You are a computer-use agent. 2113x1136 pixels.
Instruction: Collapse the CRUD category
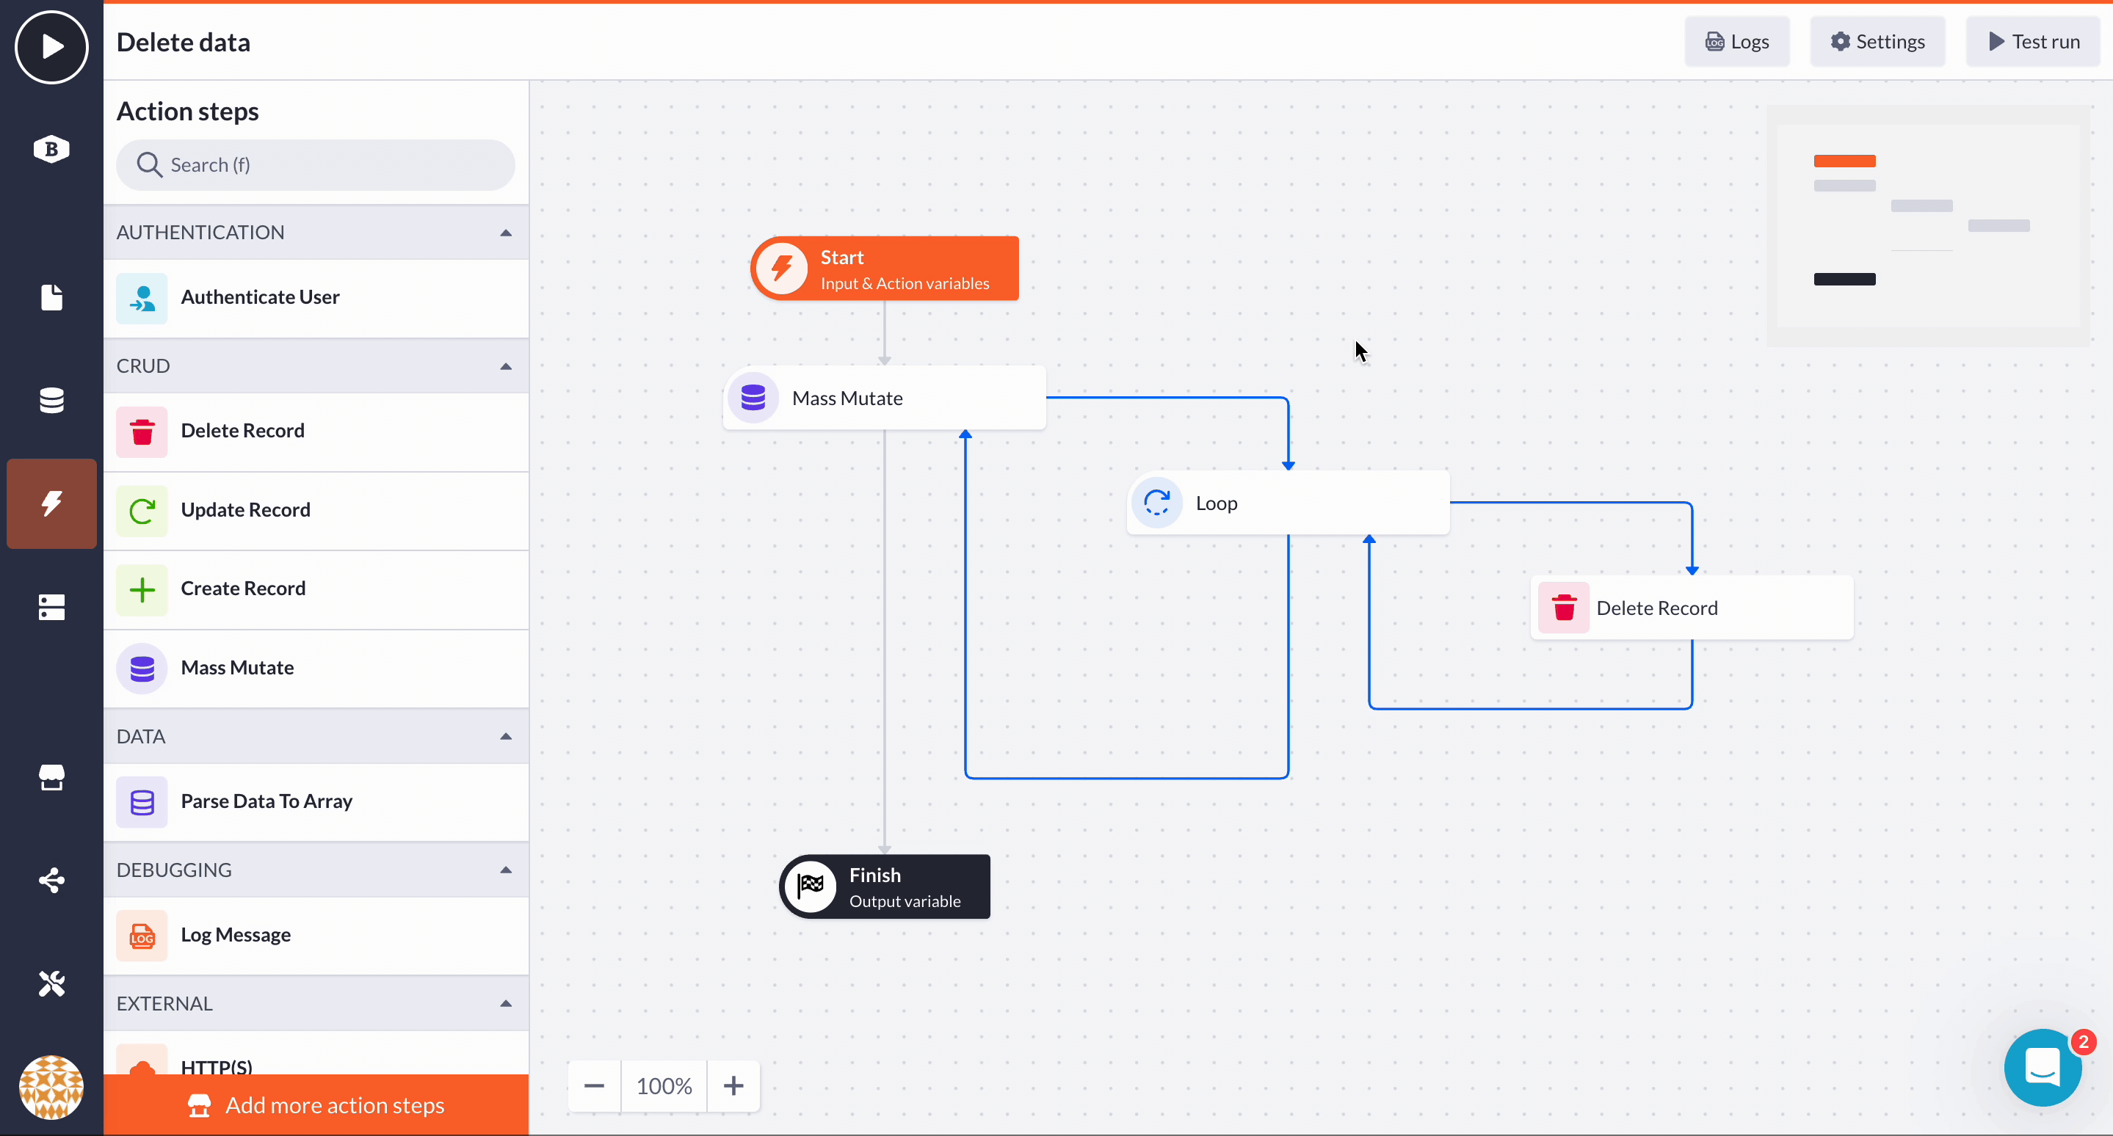(506, 366)
